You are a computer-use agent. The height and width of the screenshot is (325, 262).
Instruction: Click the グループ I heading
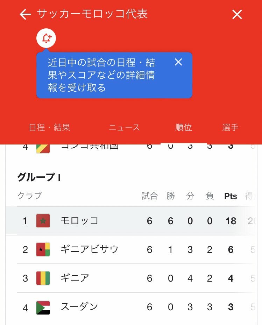(39, 178)
